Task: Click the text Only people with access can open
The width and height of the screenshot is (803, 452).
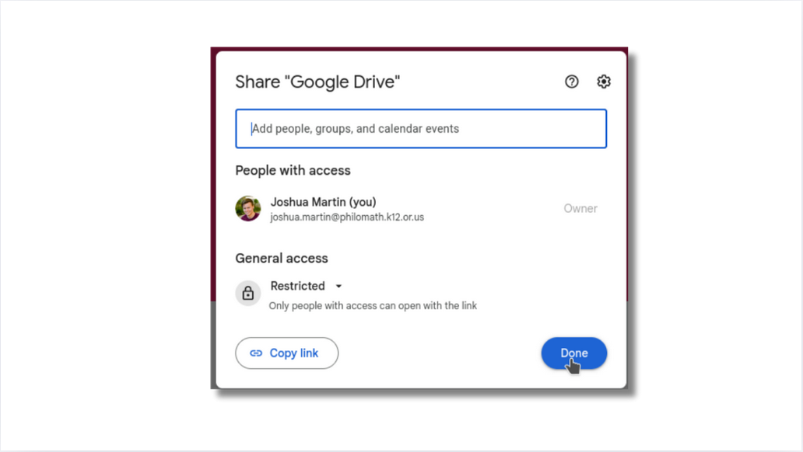Action: pyautogui.click(x=373, y=306)
